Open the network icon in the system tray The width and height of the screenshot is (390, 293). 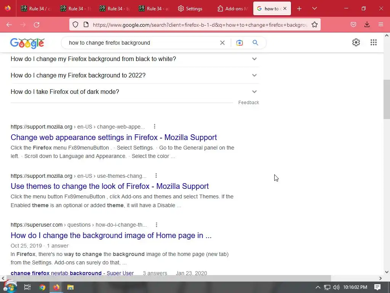pos(327,287)
